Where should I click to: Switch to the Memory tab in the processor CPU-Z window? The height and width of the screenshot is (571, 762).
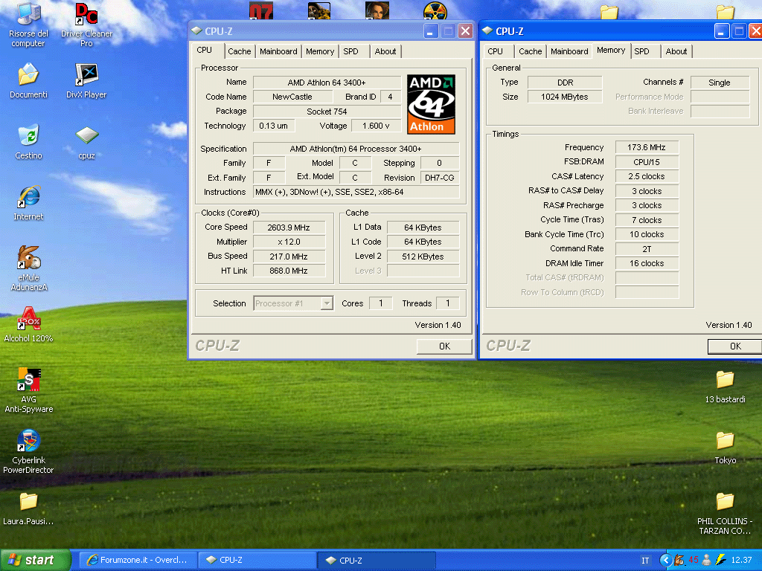click(320, 51)
